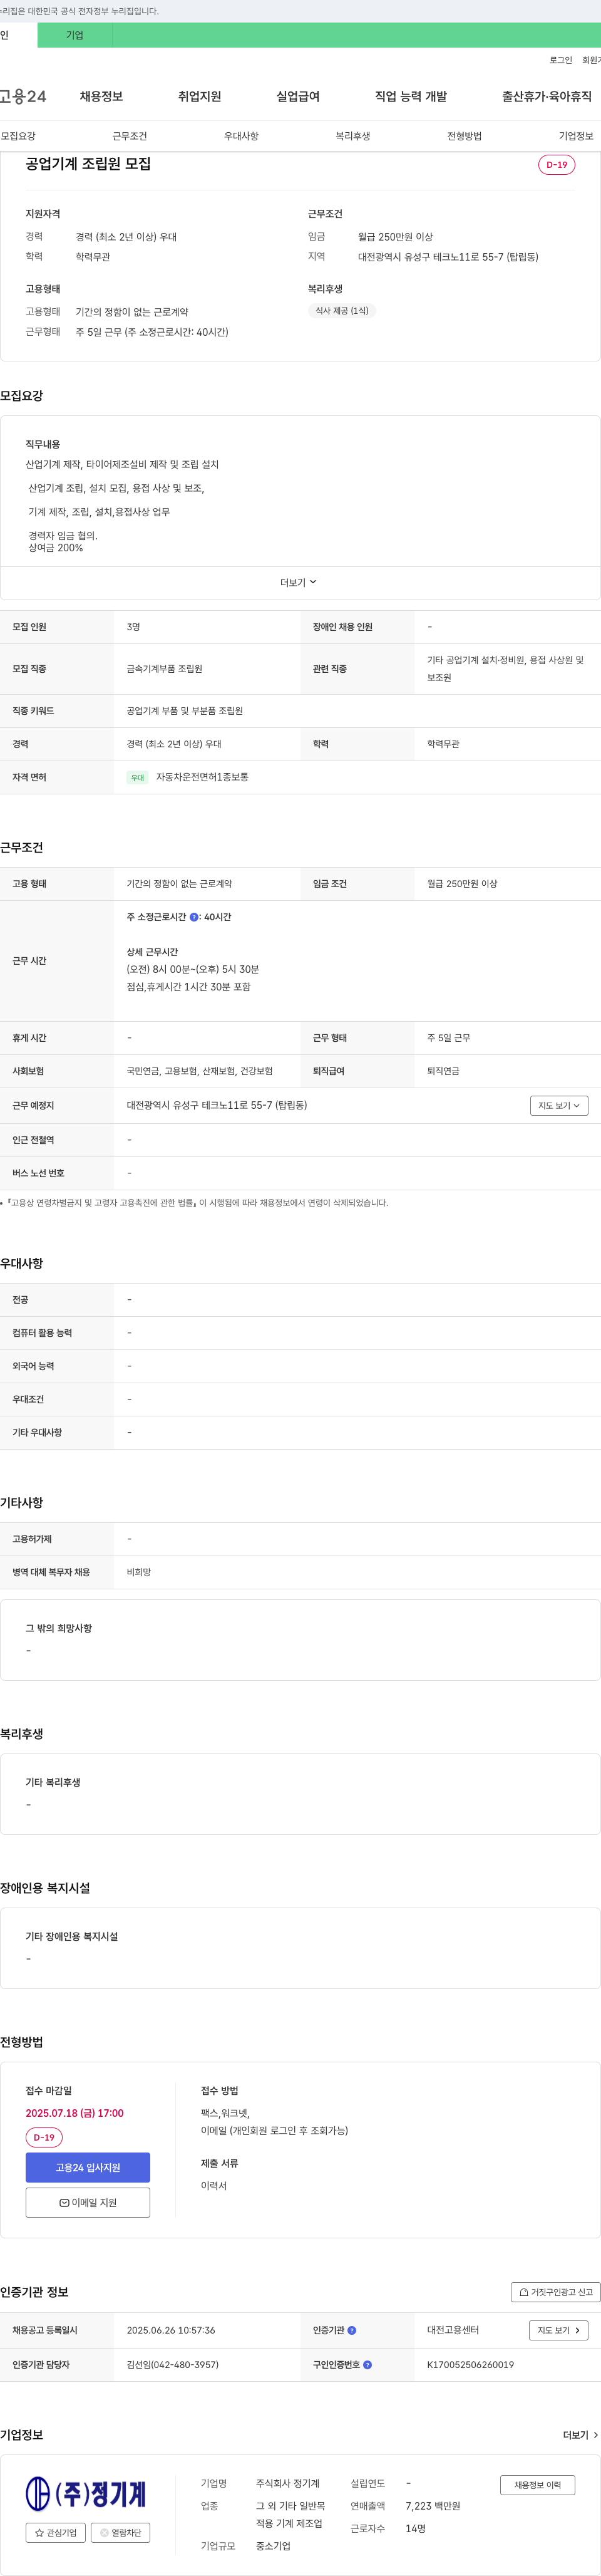Click 제출 서류 value 이력서
Screen dimensions: 601x2576
tap(213, 2185)
